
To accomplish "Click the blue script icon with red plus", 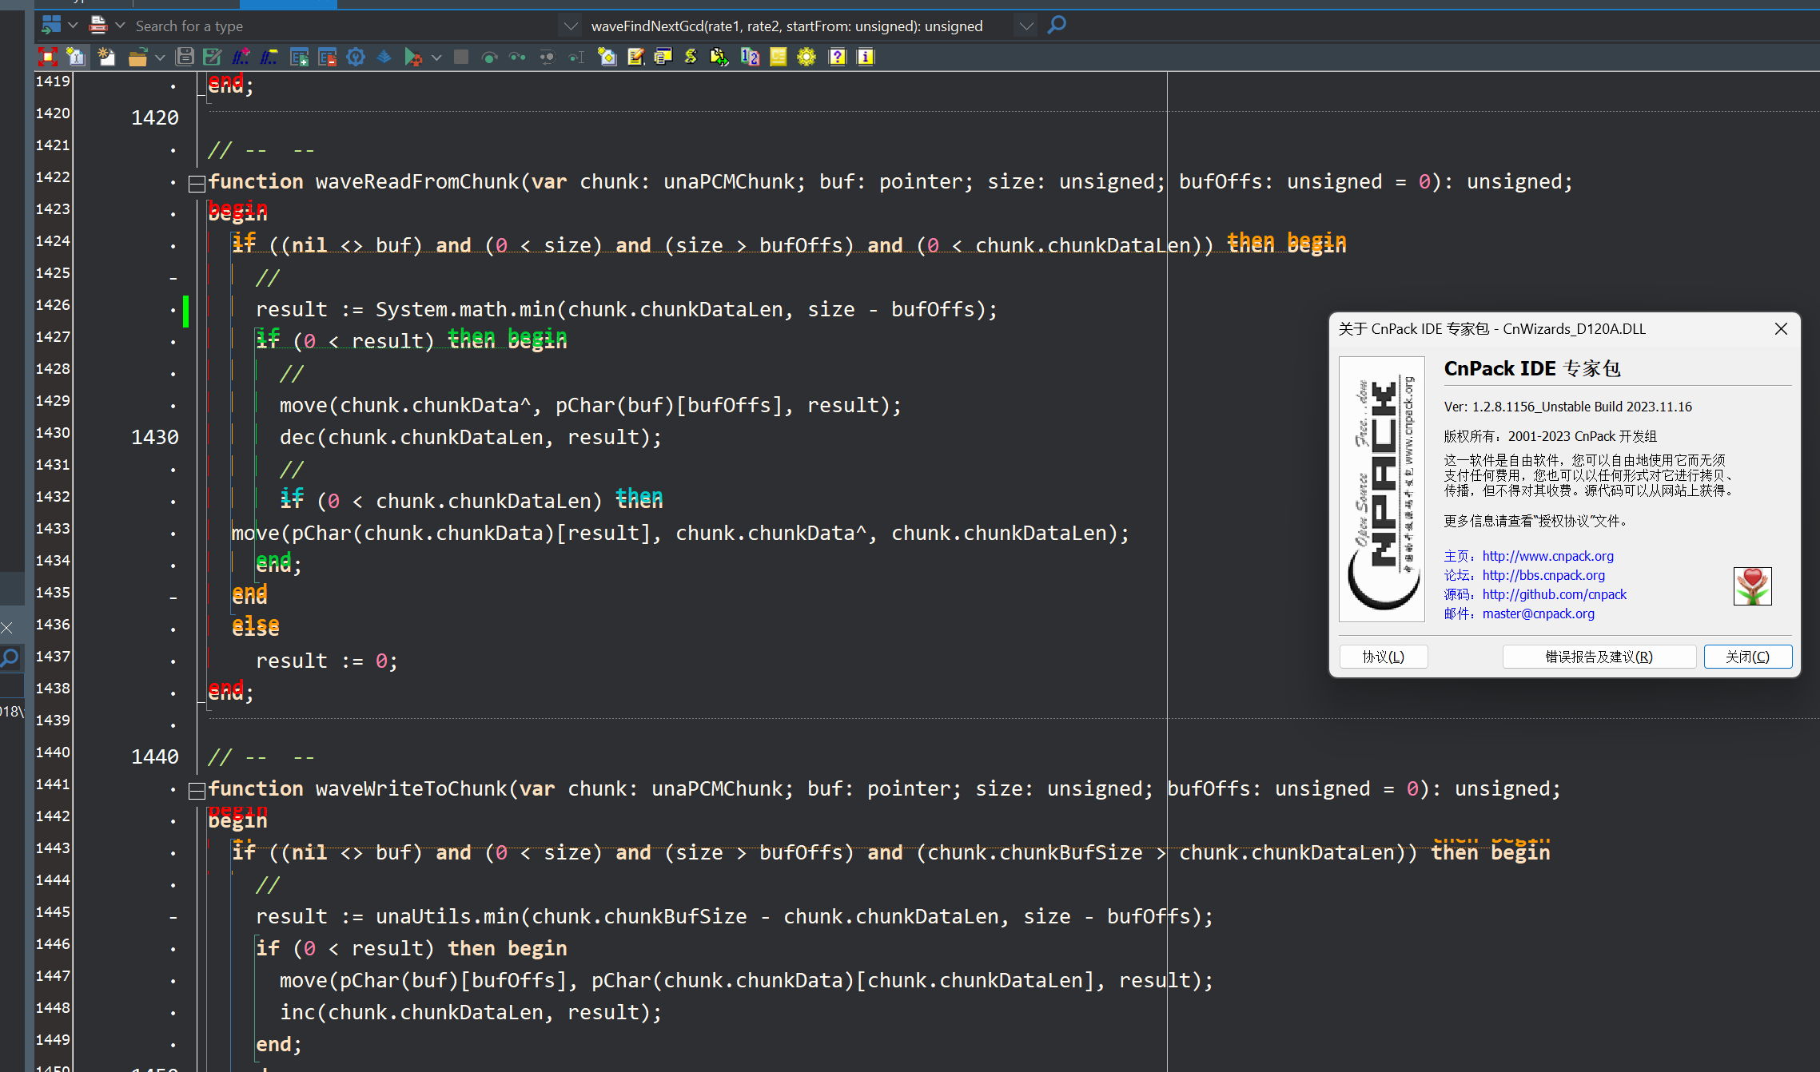I will coord(241,57).
